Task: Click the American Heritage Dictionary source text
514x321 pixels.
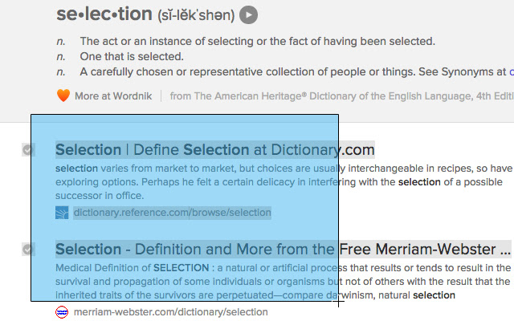Action: [341, 96]
